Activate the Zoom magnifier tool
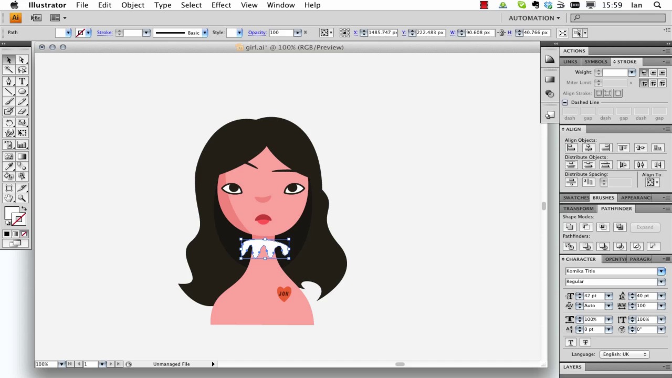672x378 pixels. (22, 198)
